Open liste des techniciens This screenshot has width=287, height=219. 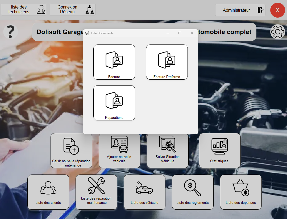pyautogui.click(x=24, y=9)
